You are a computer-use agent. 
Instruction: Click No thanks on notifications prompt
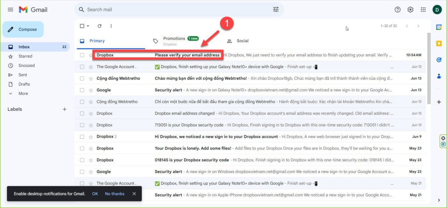(115, 194)
